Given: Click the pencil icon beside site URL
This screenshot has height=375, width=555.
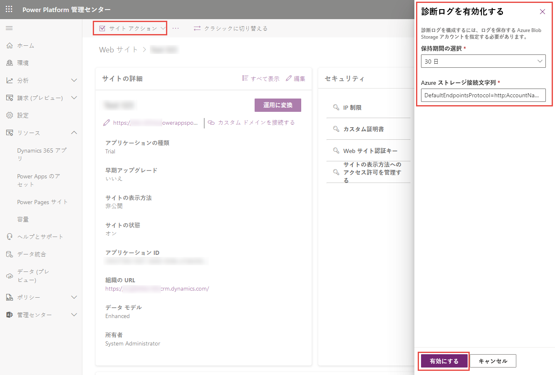Looking at the screenshot, I should point(107,123).
